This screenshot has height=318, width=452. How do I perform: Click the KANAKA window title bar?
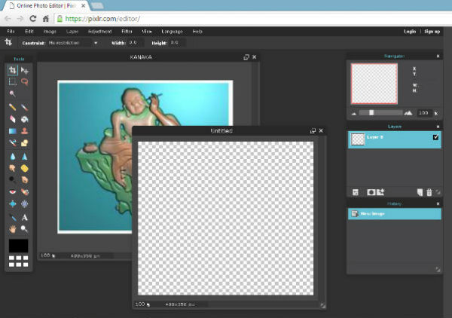141,57
